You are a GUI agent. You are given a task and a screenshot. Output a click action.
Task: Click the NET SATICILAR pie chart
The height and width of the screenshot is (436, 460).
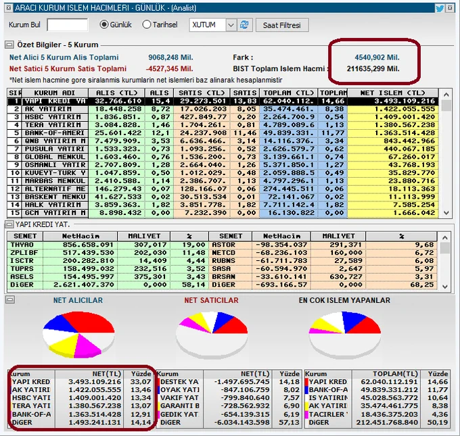pos(212,335)
